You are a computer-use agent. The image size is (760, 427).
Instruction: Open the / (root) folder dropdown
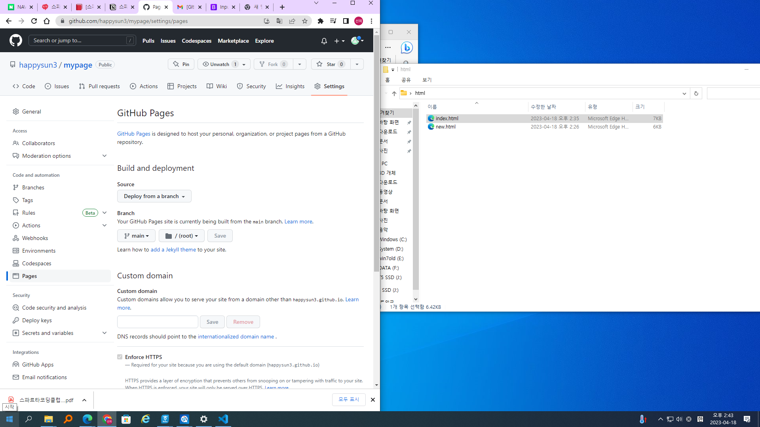(182, 236)
